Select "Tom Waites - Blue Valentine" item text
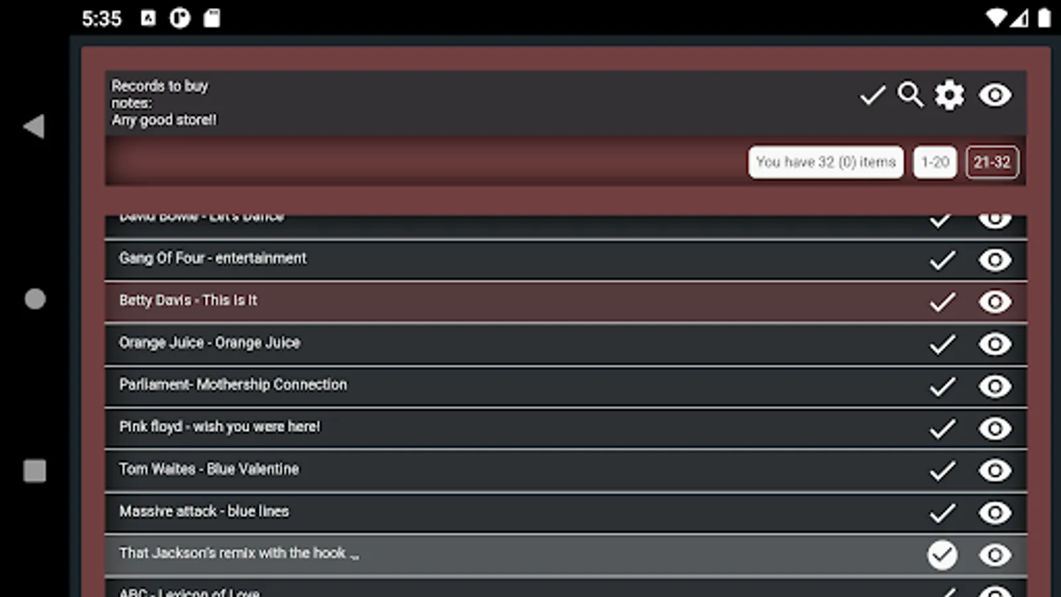1061x597 pixels. coord(209,469)
